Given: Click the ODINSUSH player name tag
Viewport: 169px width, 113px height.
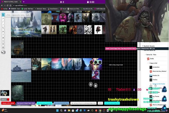Looking at the screenshot, I should point(5,99).
